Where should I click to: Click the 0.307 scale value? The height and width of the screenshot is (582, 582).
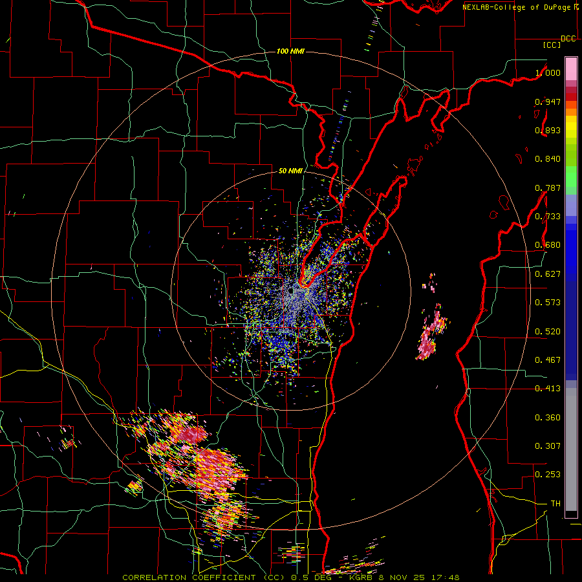coord(548,446)
